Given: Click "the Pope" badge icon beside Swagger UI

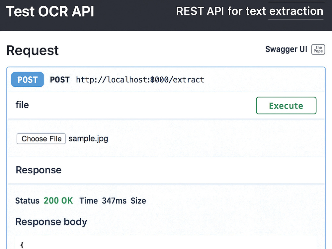Looking at the screenshot, I should (318, 49).
